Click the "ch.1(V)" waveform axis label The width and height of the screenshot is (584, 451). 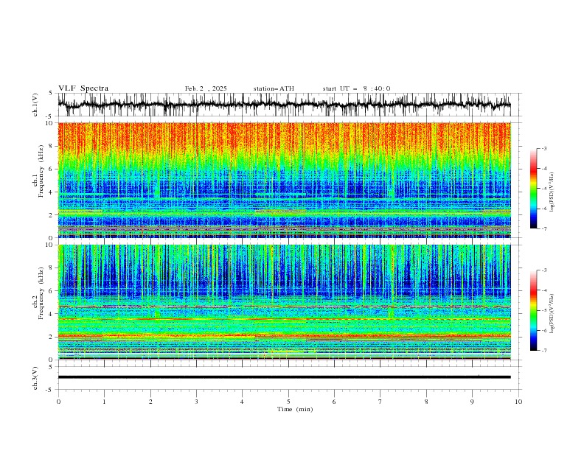pyautogui.click(x=35, y=105)
